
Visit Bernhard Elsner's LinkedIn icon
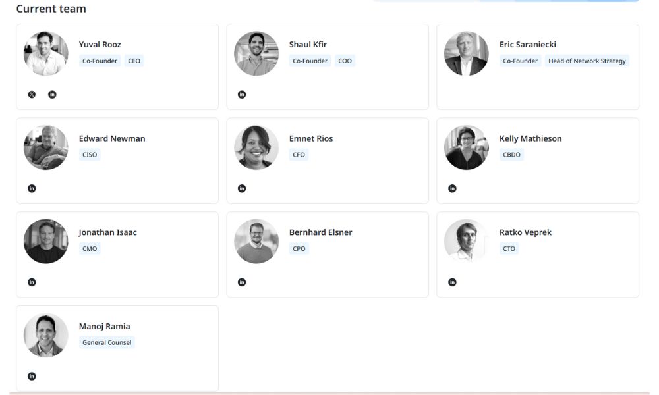point(242,282)
